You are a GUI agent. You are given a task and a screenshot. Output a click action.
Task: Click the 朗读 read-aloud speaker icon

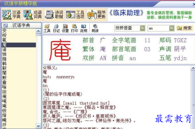pos(95,28)
